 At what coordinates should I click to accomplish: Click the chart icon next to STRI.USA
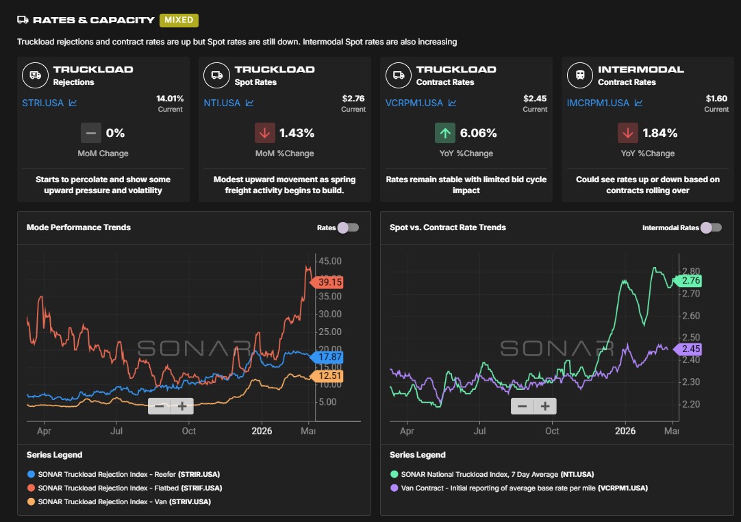pyautogui.click(x=73, y=103)
